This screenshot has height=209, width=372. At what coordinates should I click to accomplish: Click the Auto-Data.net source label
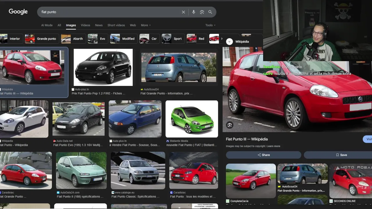(65, 141)
